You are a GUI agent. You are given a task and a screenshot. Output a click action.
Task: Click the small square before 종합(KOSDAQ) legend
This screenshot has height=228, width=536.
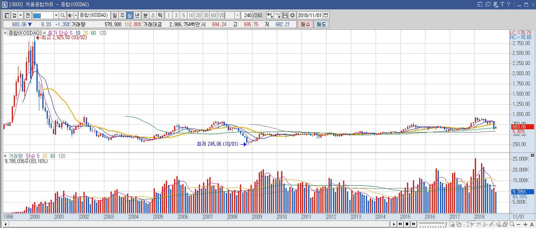tap(5, 33)
